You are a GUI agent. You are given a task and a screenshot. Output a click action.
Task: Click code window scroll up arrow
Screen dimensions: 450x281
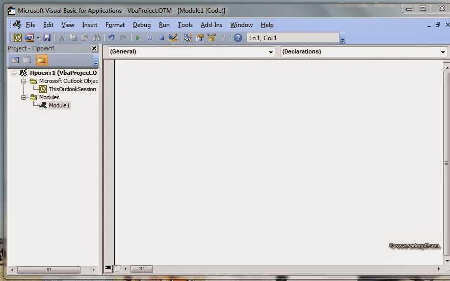447,67
